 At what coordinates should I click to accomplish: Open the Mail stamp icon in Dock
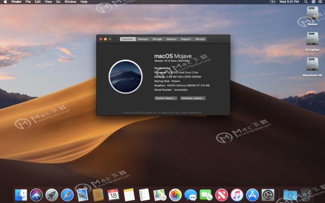click(x=83, y=195)
